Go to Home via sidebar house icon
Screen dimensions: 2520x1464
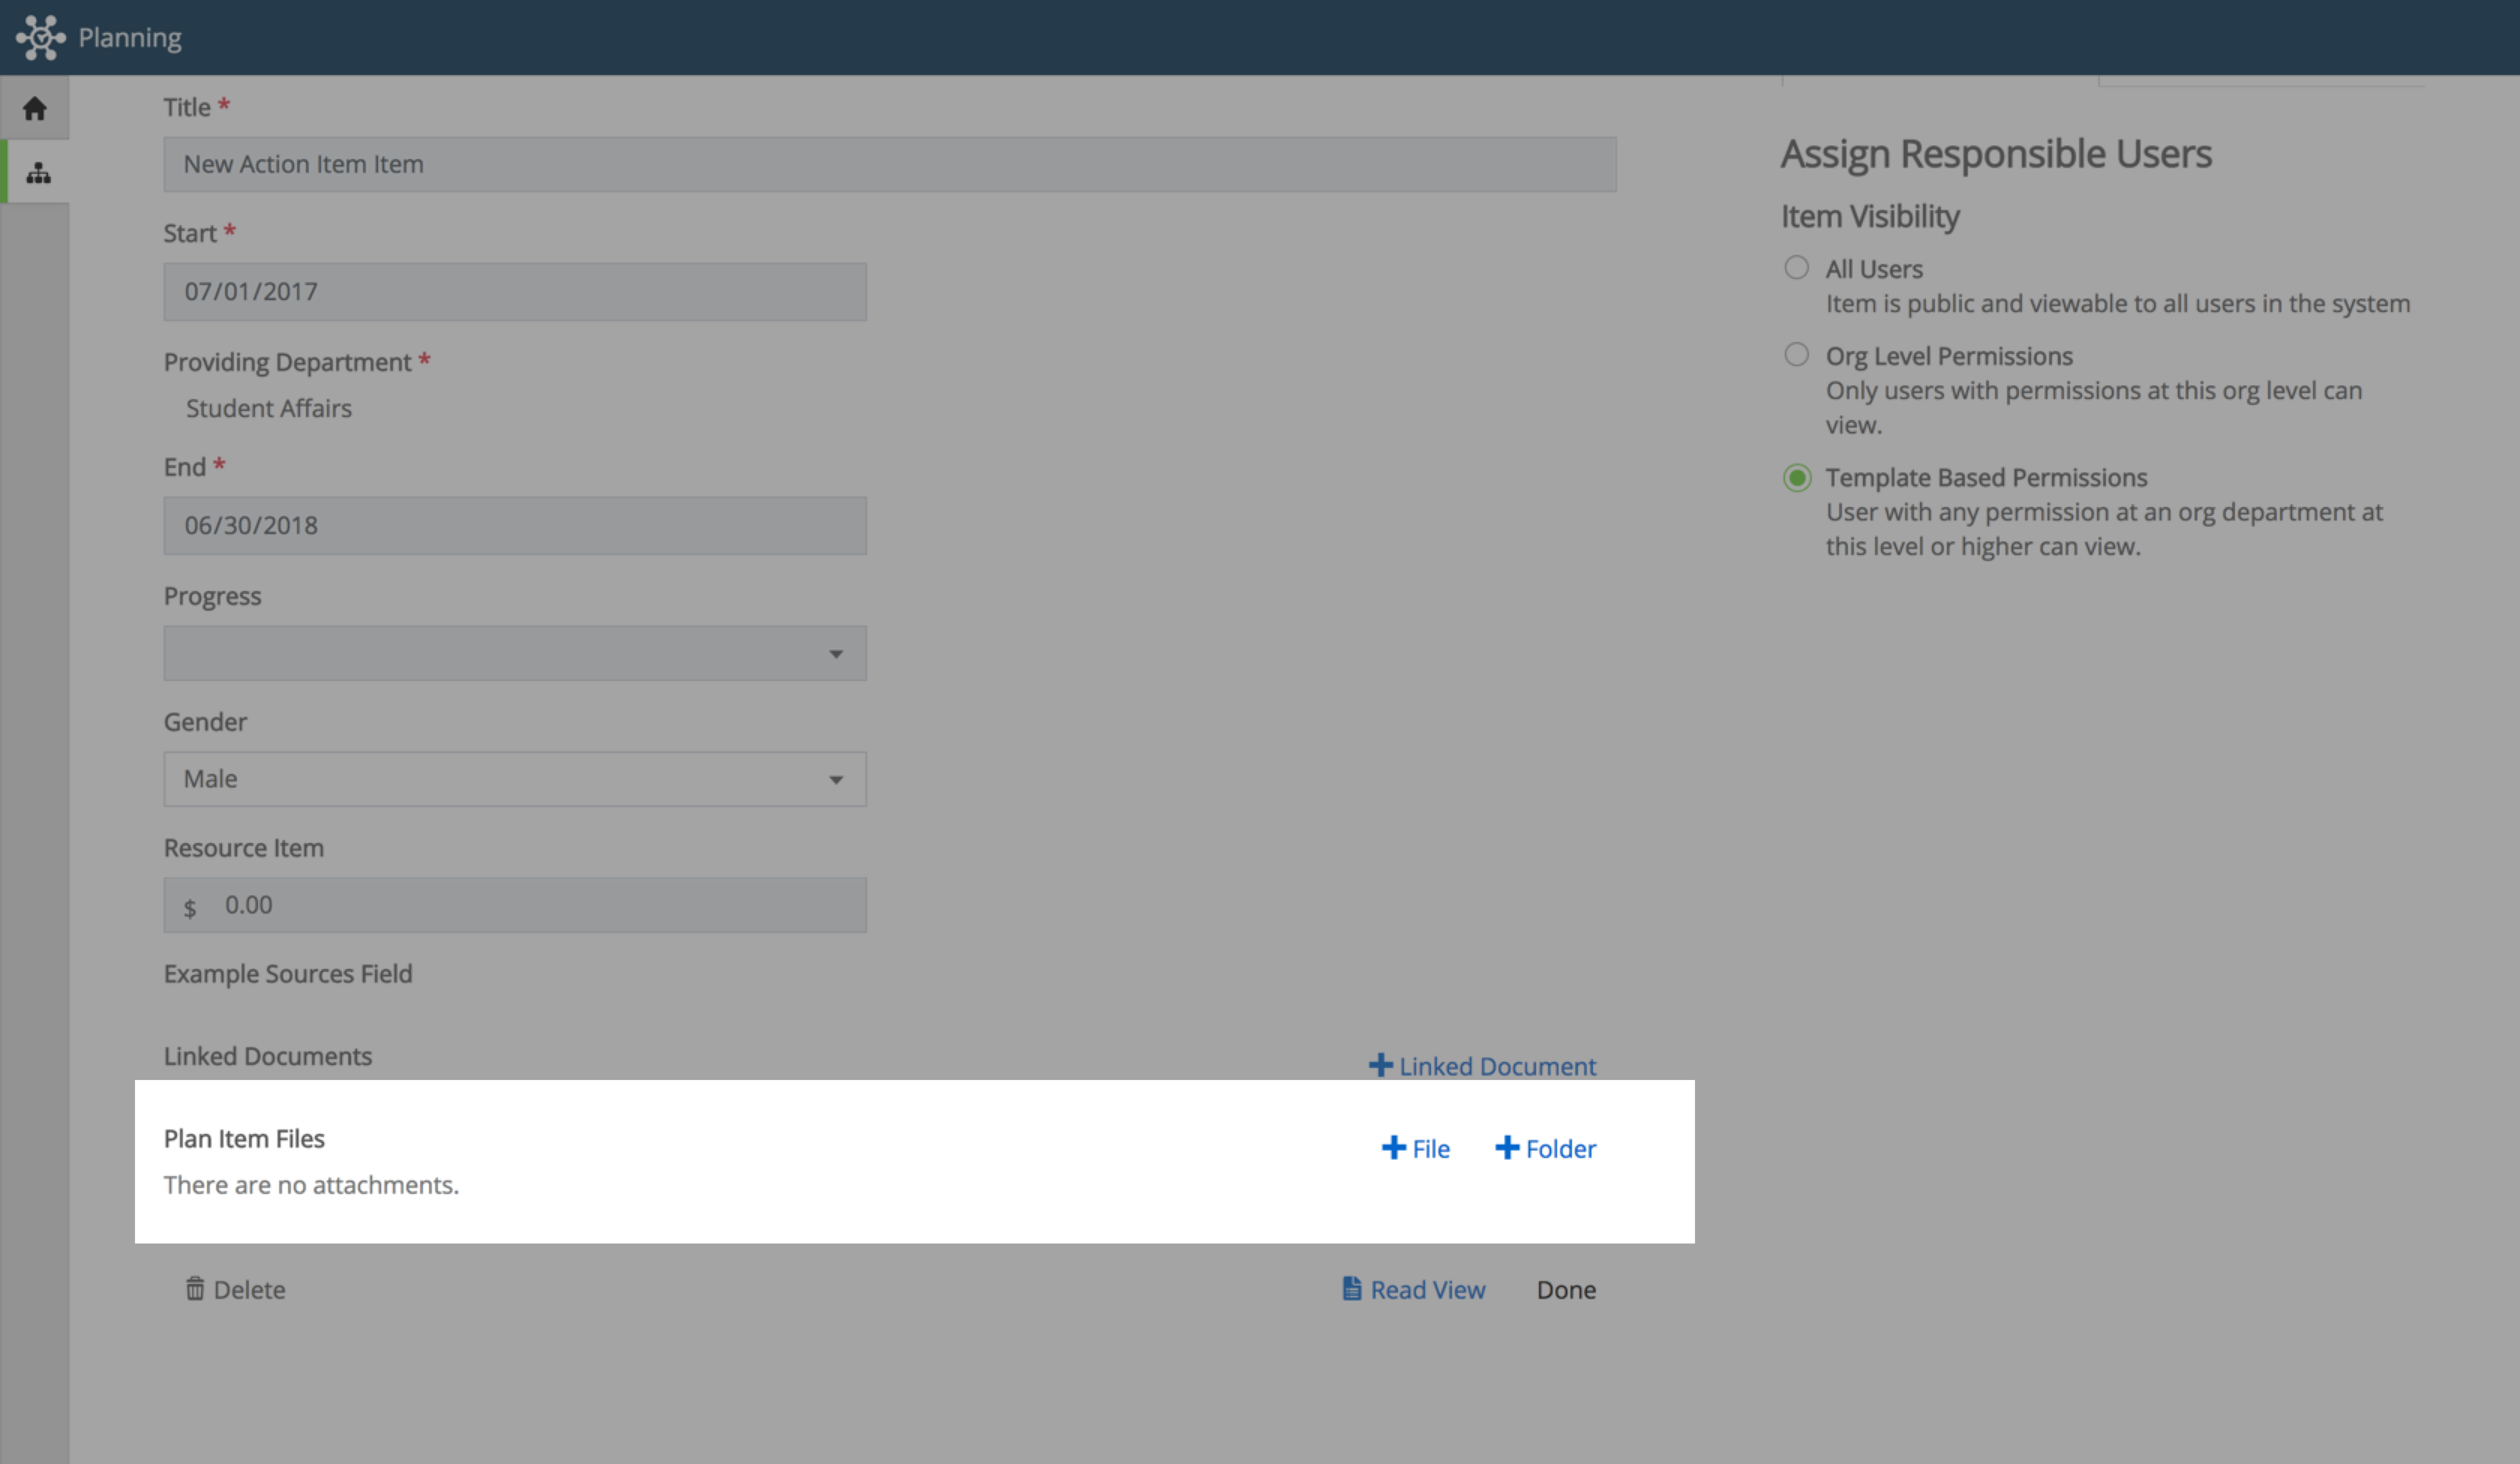35,108
